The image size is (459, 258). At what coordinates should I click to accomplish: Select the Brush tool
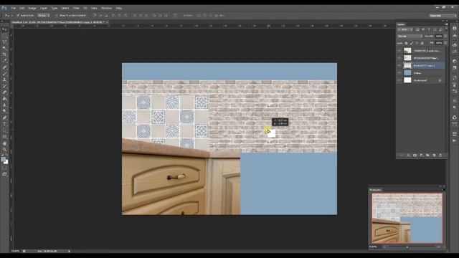(x=4, y=73)
